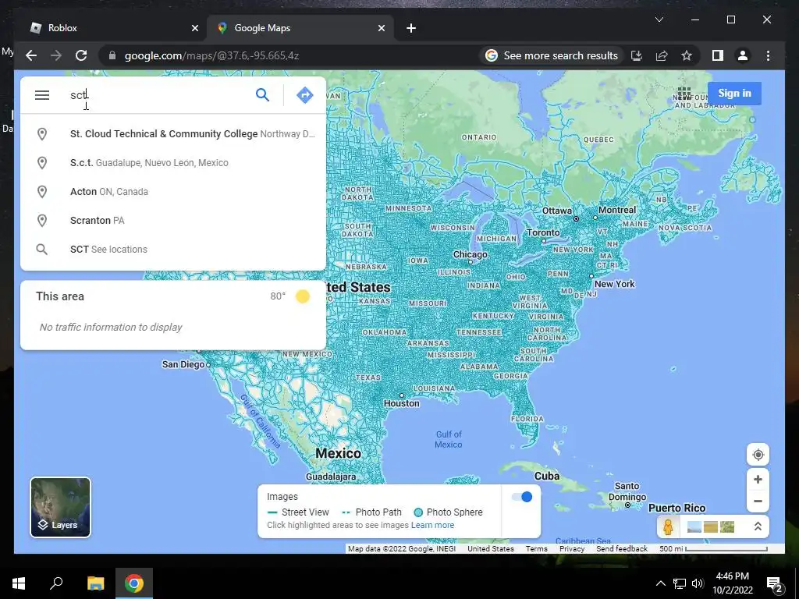Select the Scranton PA suggestion
799x599 pixels.
click(x=173, y=221)
